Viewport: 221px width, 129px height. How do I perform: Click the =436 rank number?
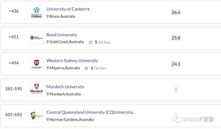tap(14, 11)
